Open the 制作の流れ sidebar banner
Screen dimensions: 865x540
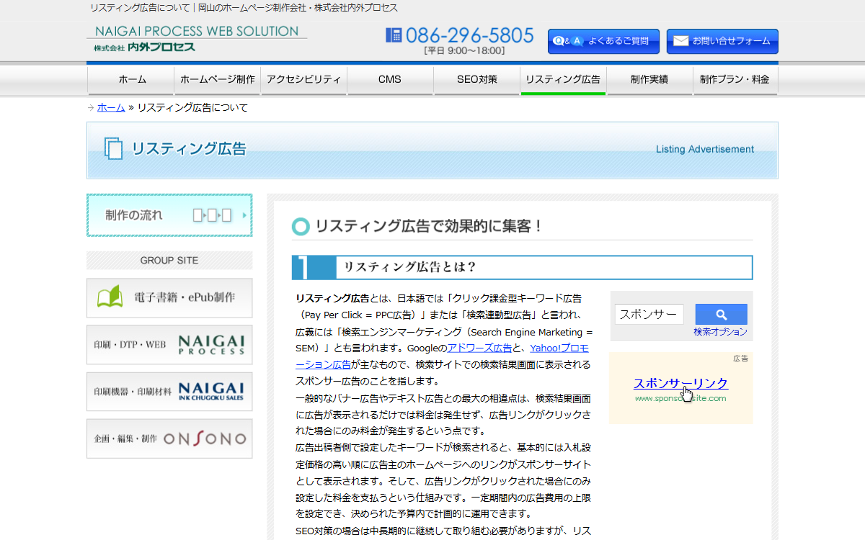pyautogui.click(x=169, y=215)
